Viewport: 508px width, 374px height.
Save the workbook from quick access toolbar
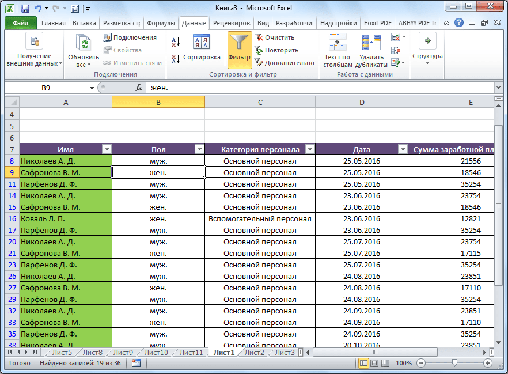[25, 9]
